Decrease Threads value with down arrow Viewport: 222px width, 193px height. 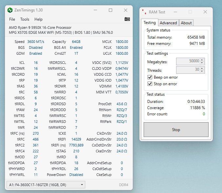(202, 71)
